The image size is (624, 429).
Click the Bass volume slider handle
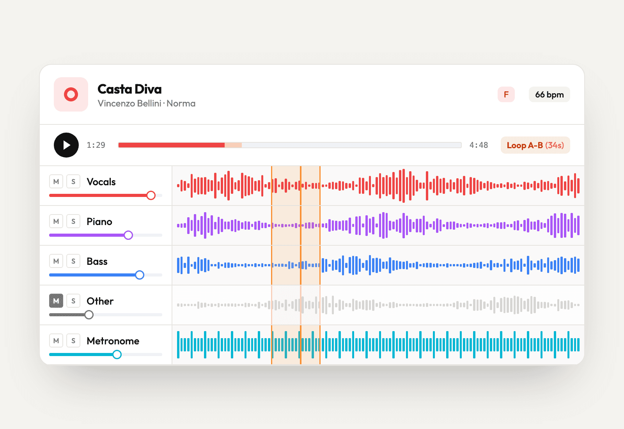pos(140,275)
